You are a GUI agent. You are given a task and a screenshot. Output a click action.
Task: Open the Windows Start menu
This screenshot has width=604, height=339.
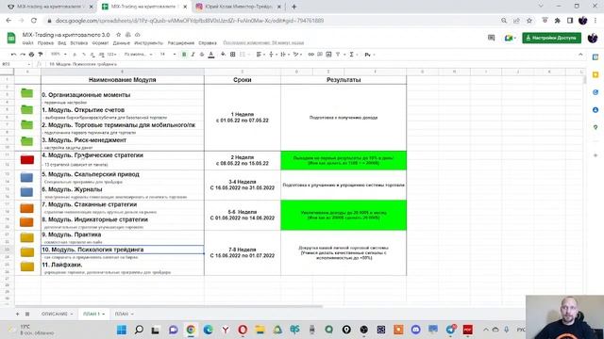[122, 330]
